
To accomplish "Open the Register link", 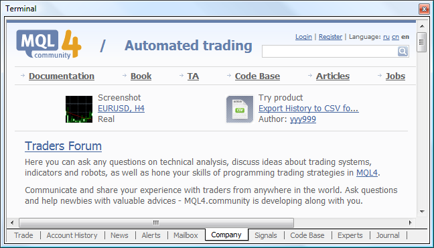I will (x=330, y=37).
